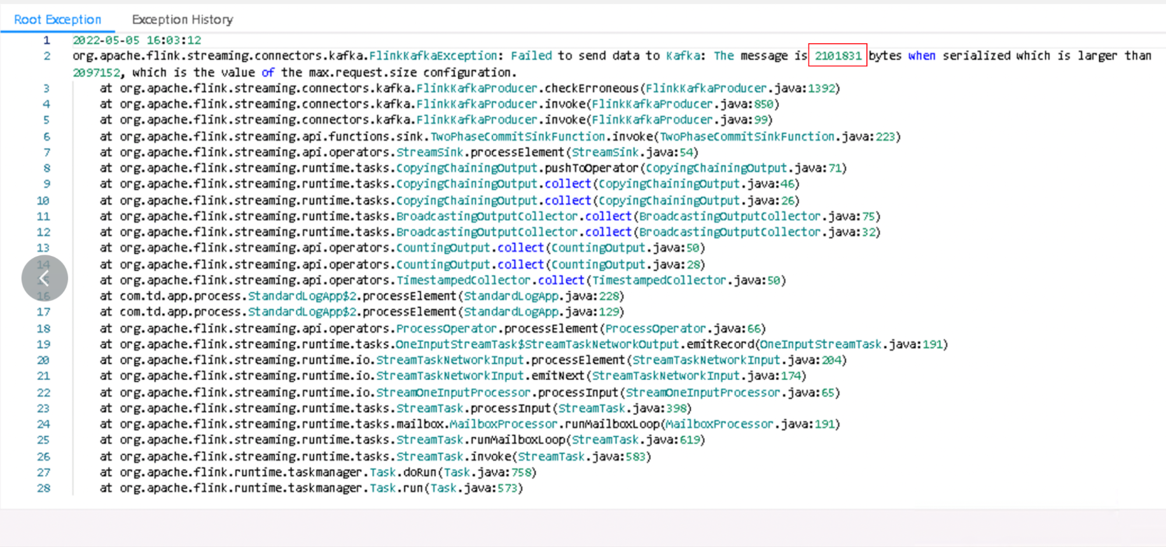Click the red-boxed 2101831 byte value
1166x547 pixels.
coord(837,56)
